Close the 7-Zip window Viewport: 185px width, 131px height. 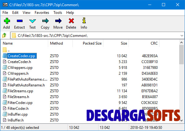(178, 5)
